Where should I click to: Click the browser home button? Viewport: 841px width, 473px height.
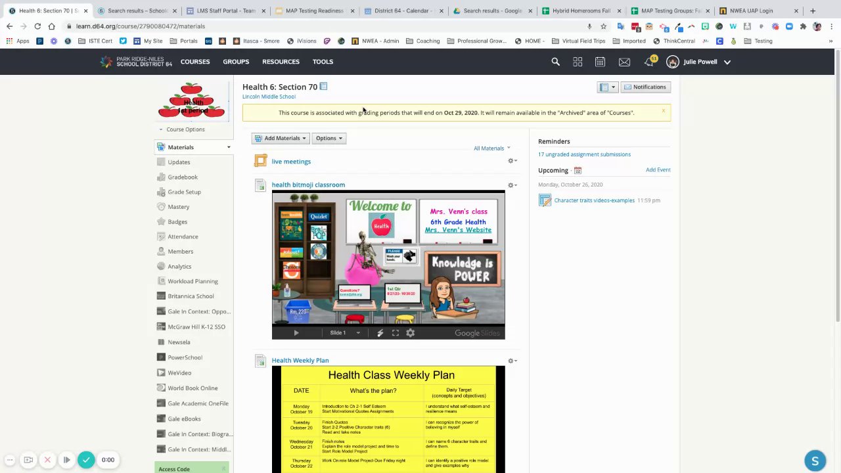[x=52, y=26]
